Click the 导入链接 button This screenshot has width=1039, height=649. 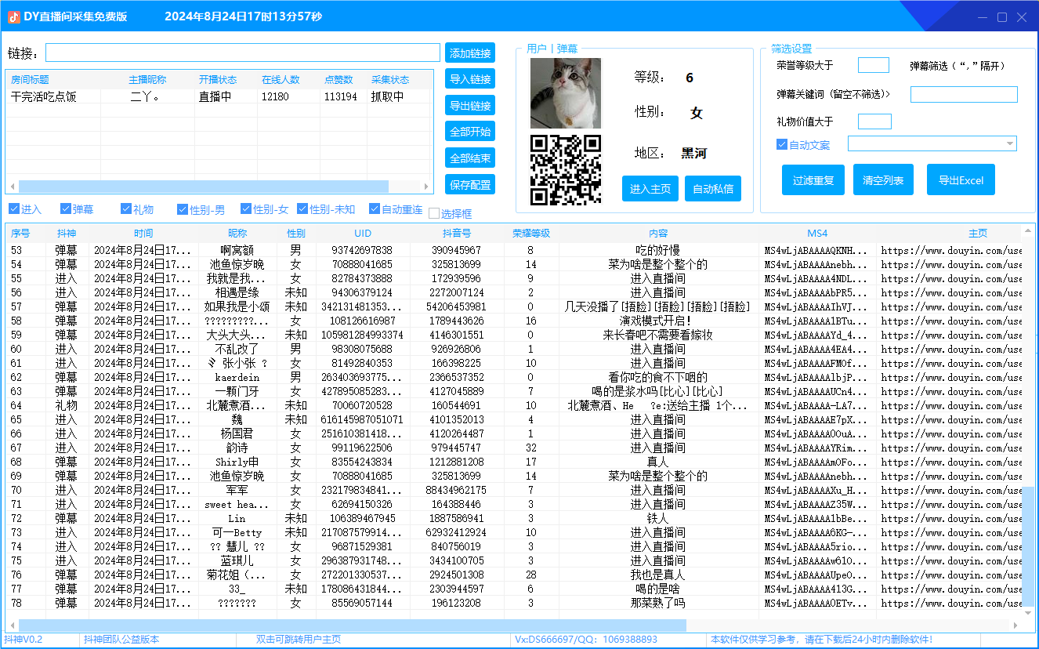469,78
